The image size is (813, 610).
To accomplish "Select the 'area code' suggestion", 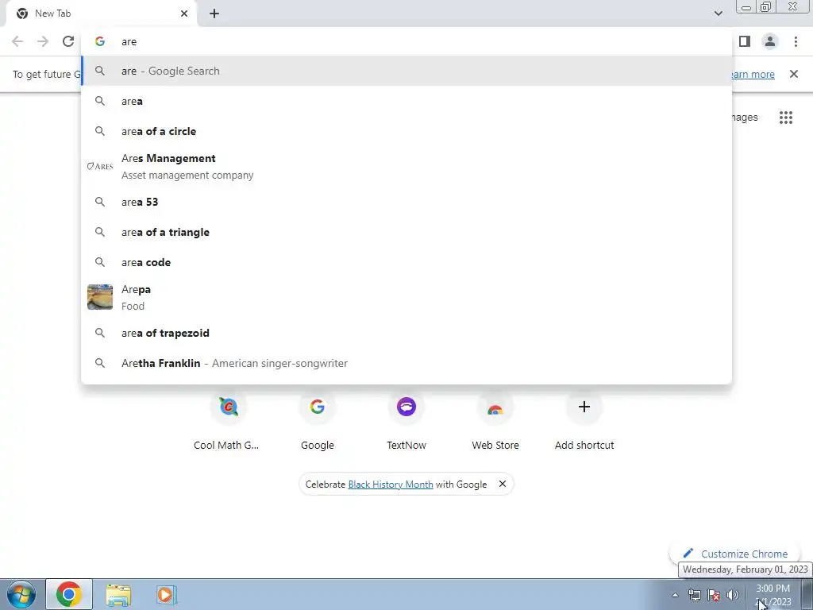I will tap(406, 262).
